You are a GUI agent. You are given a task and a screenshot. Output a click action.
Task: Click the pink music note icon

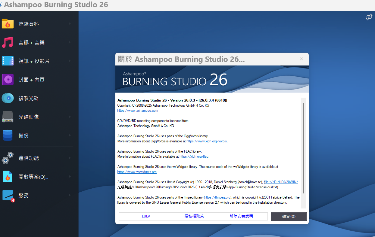coord(8,42)
